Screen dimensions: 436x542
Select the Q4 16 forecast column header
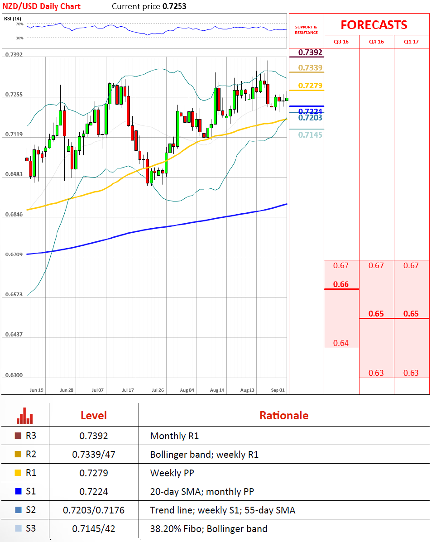376,42
